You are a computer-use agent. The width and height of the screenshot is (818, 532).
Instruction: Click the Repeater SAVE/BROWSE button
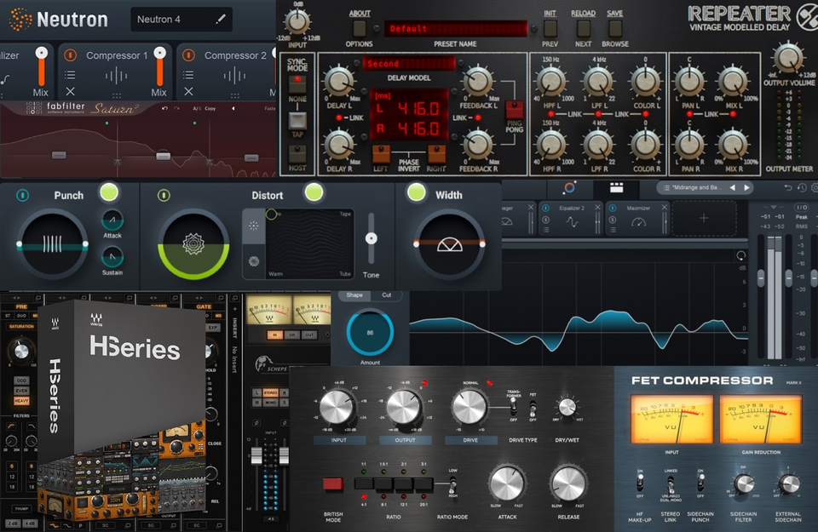tap(615, 28)
